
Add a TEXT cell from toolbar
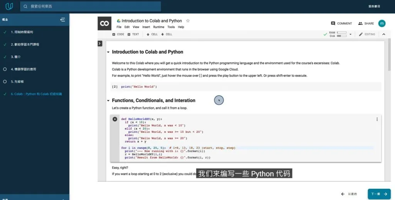(x=133, y=34)
